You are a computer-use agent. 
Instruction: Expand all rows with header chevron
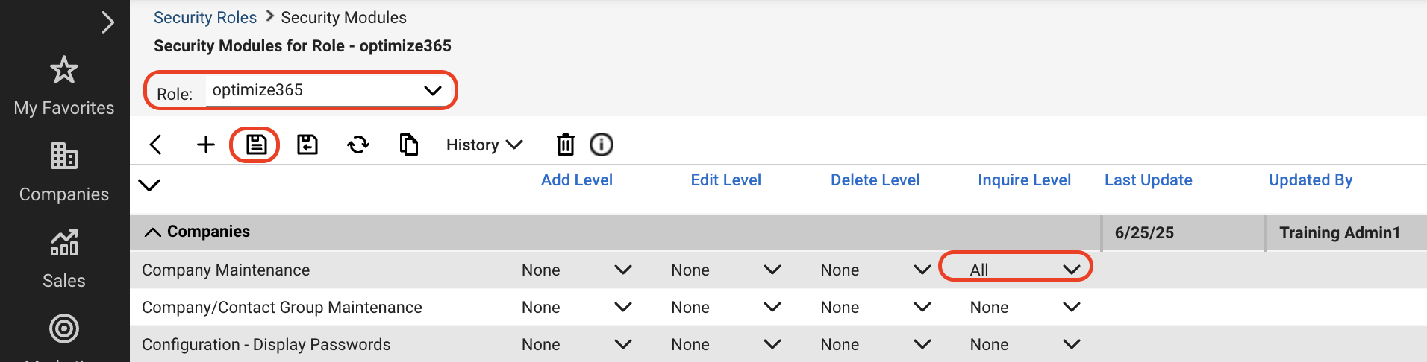[x=149, y=185]
